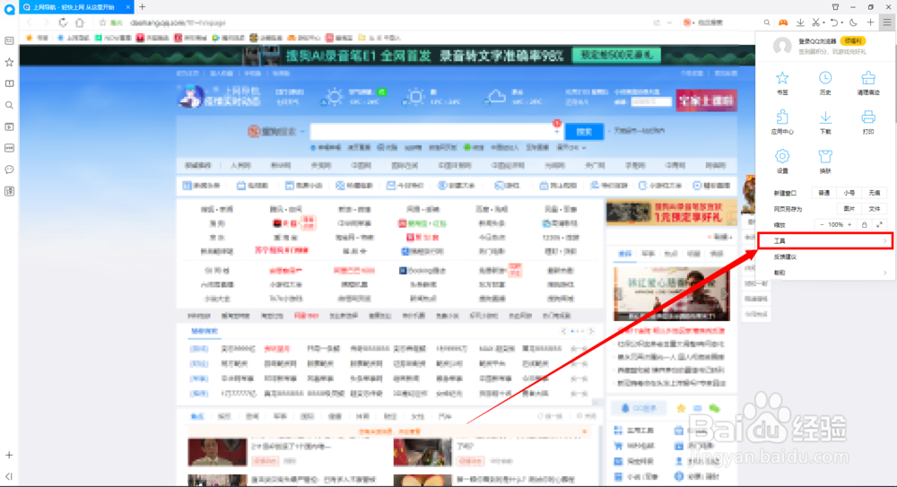Click the forward navigation arrow
This screenshot has width=897, height=487.
pyautogui.click(x=46, y=22)
